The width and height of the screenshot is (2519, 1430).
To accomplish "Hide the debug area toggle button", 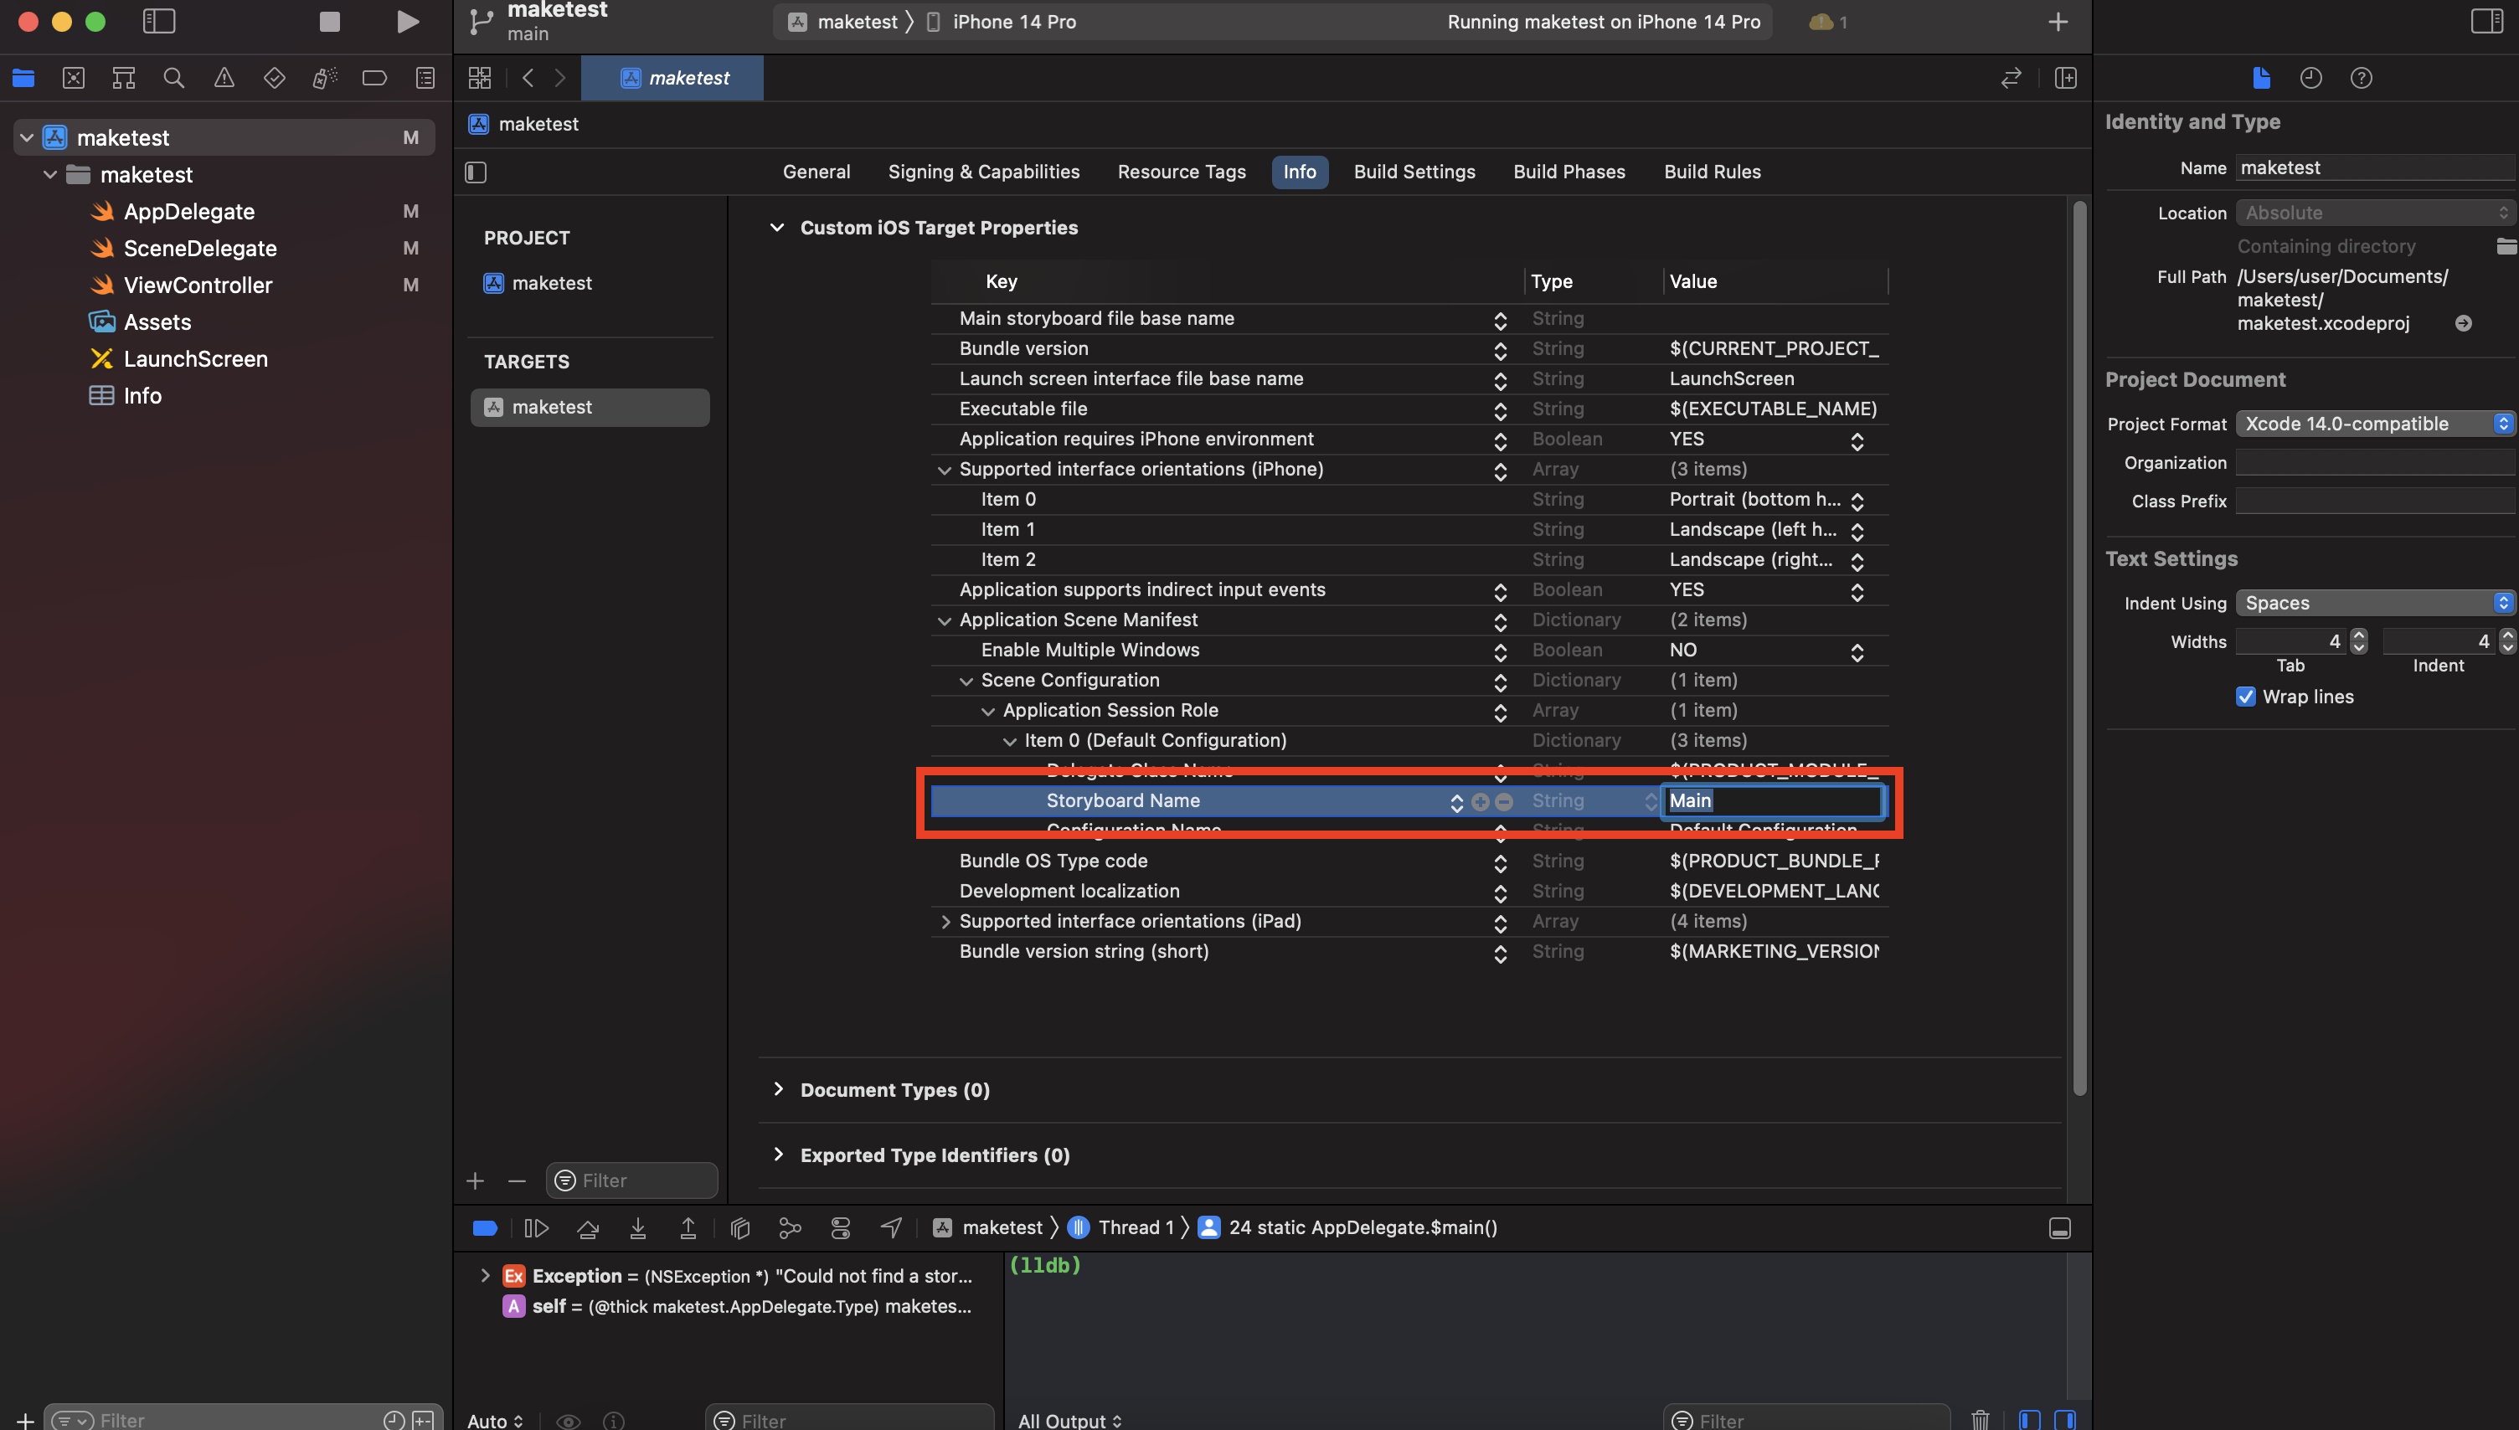I will (x=2059, y=1227).
